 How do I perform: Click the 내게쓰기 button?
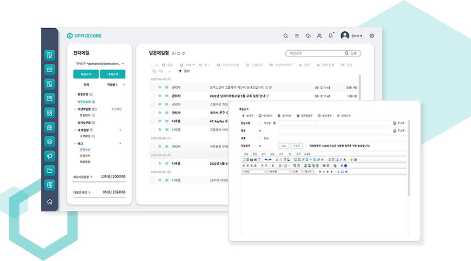pos(113,74)
